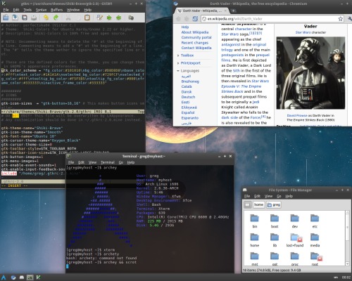Click GVim's Redo toolbar icon
This screenshot has height=281, width=352.
coord(56,18)
